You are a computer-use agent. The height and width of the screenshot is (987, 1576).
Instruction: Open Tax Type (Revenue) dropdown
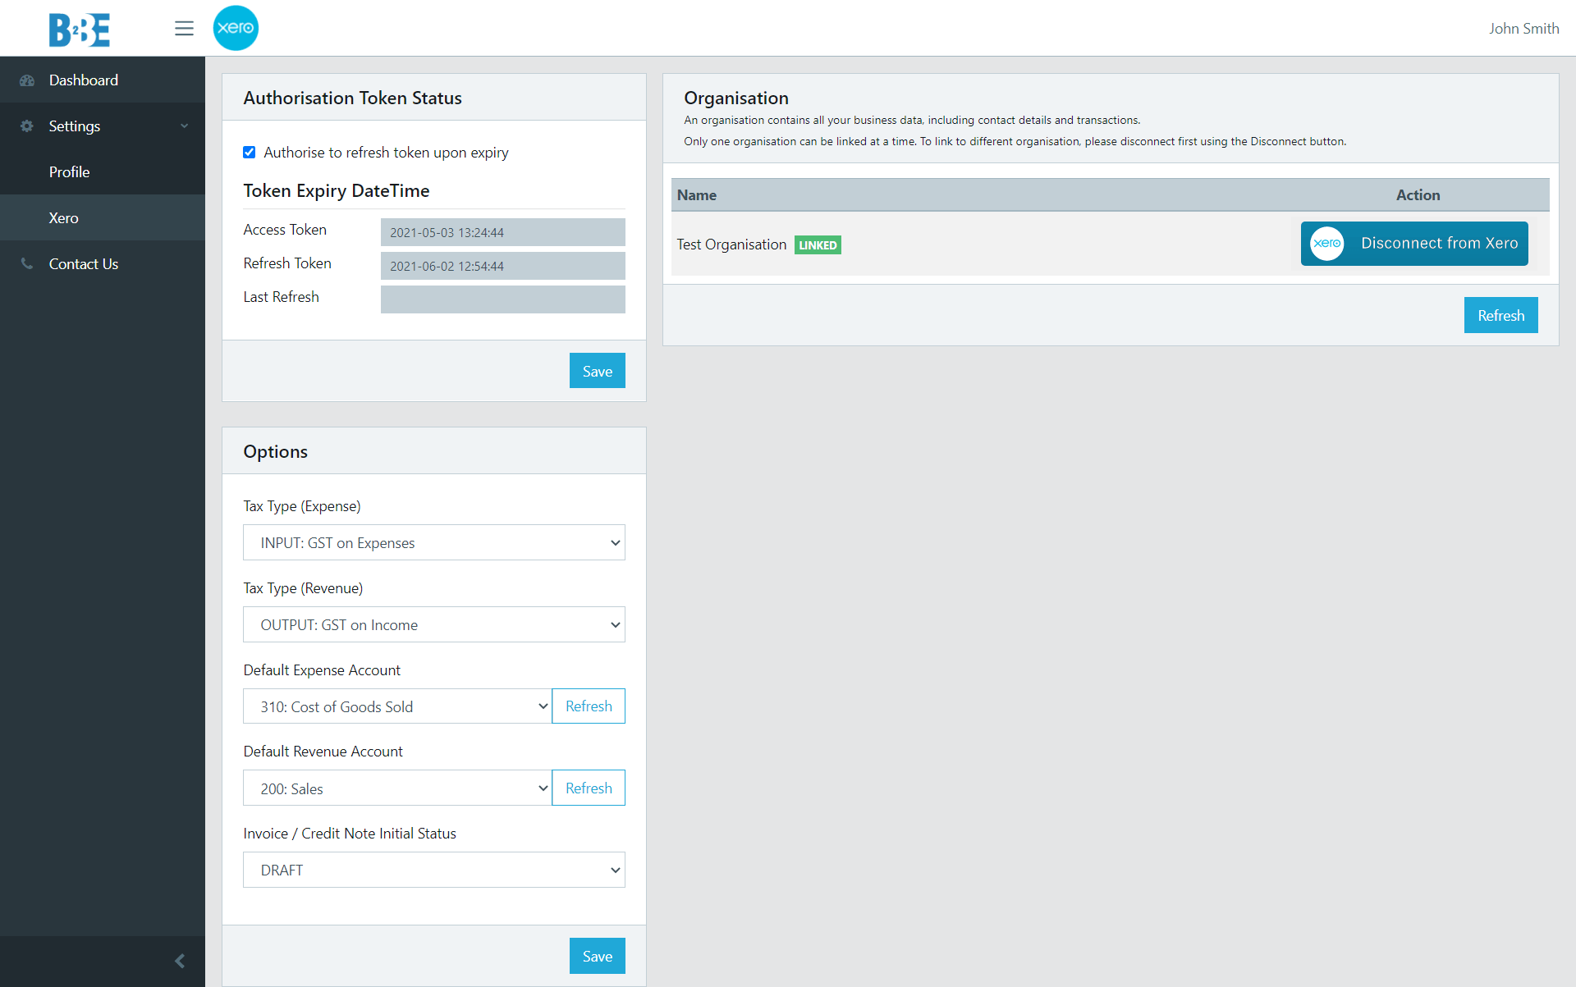[x=433, y=625]
